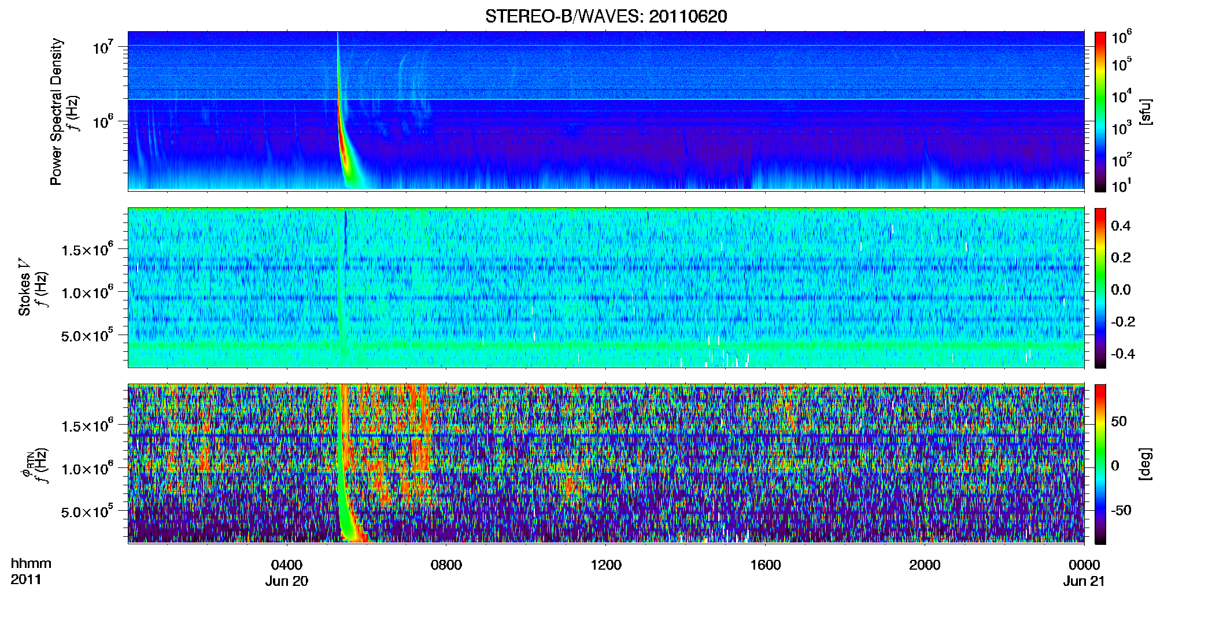Click the Power Spectral Density axis label
Image resolution: width=1212 pixels, height=624 pixels.
[56, 112]
